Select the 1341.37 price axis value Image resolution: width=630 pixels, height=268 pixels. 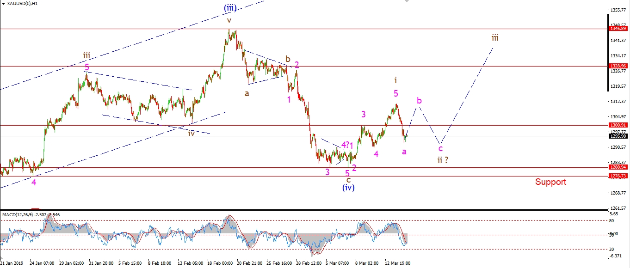(x=618, y=41)
